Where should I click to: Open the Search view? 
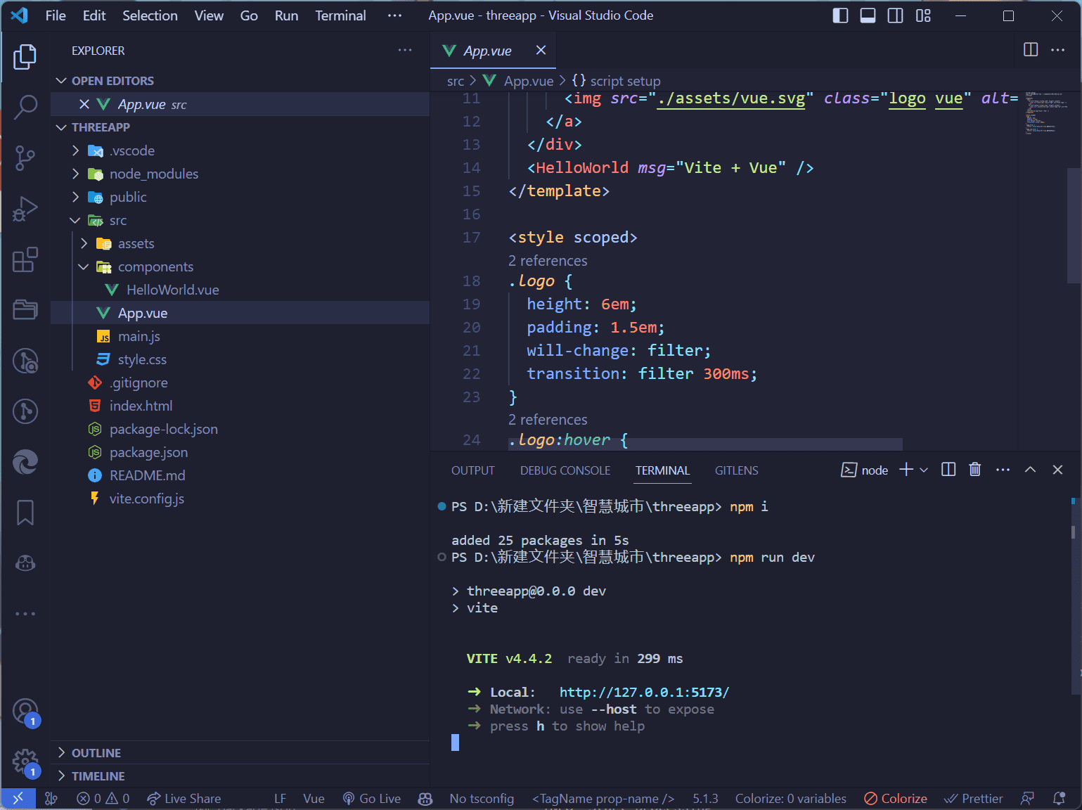pyautogui.click(x=25, y=107)
